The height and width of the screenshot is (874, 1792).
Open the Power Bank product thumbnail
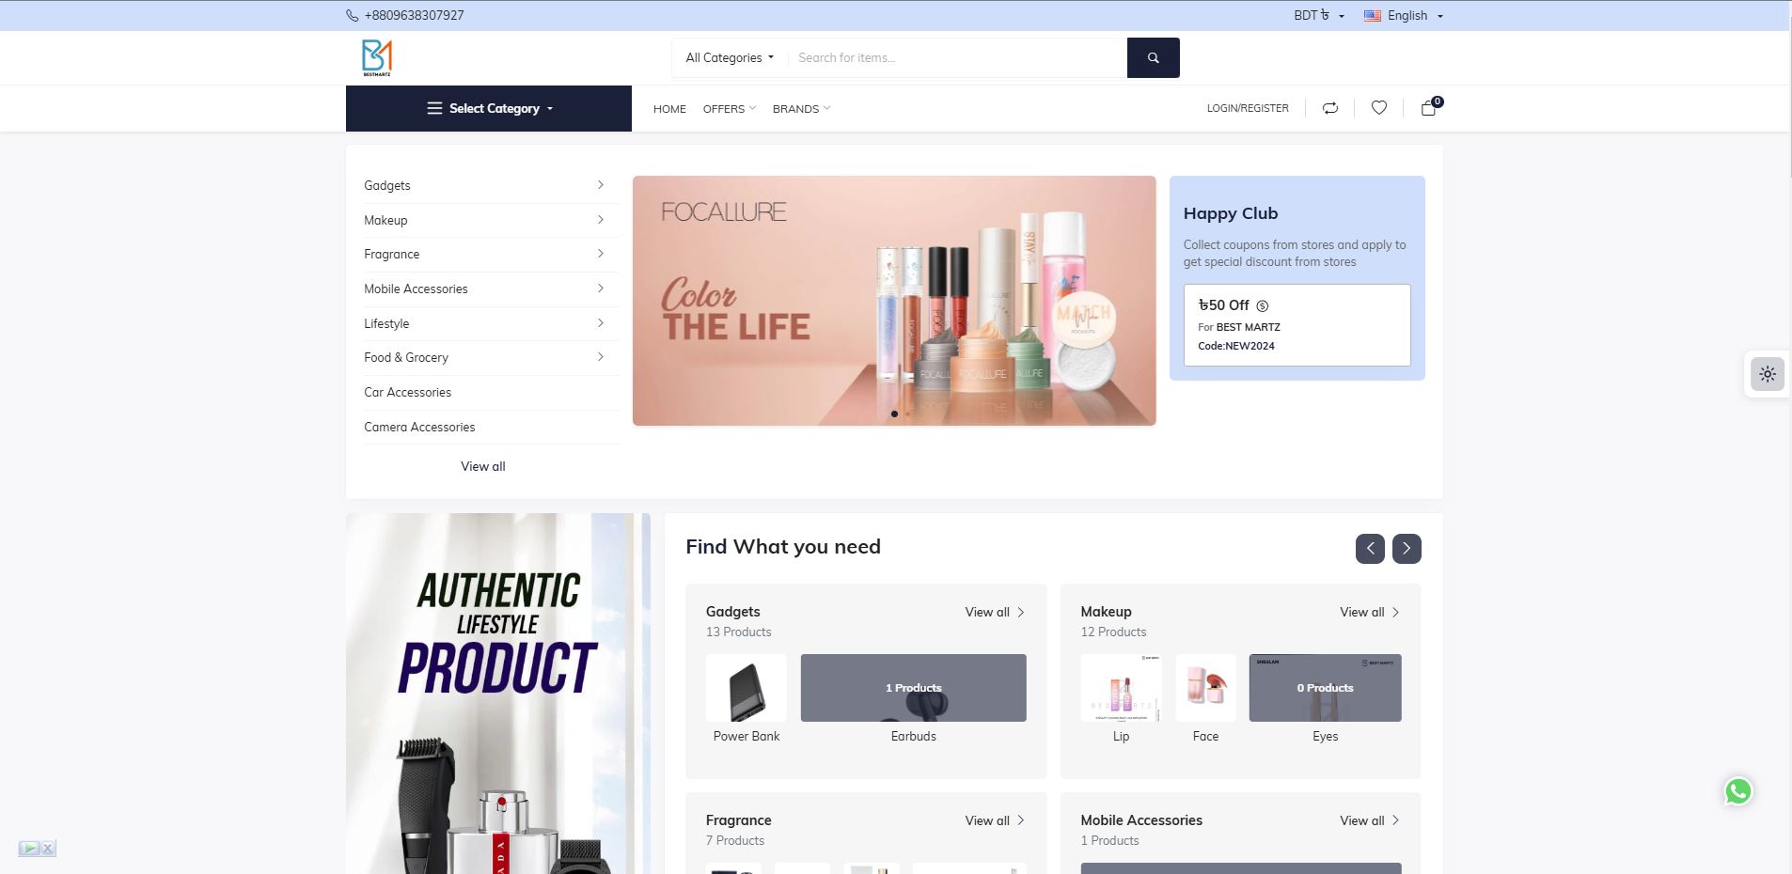point(746,688)
